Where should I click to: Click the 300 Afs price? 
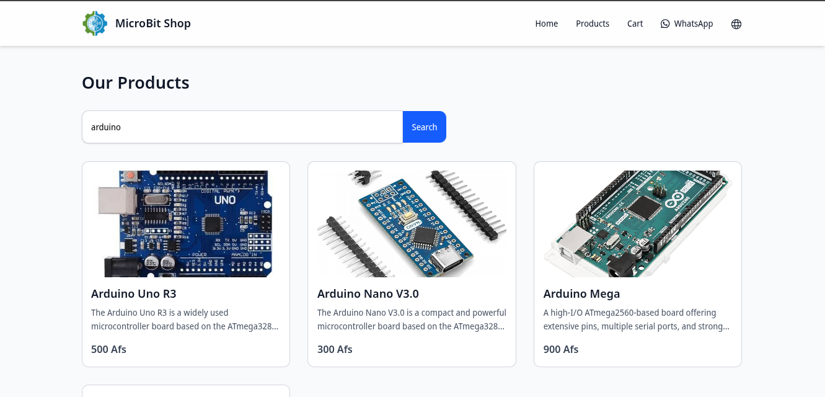pyautogui.click(x=335, y=349)
